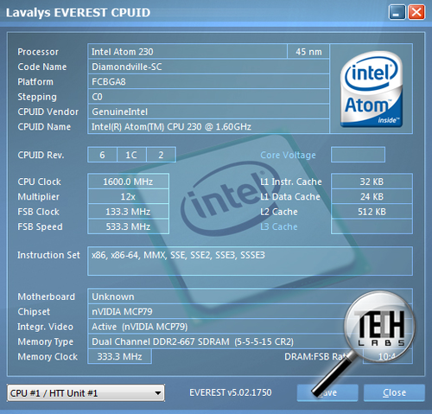Click the Close button
The image size is (432, 414).
(x=394, y=392)
